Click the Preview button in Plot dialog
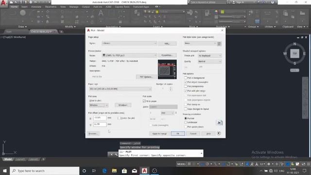The width and height of the screenshot is (311, 175). [x=93, y=134]
